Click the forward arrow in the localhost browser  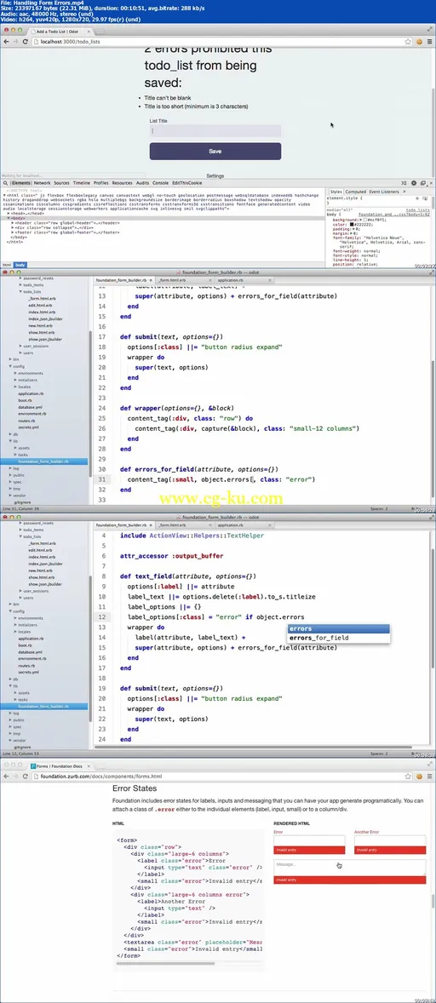pyautogui.click(x=14, y=42)
